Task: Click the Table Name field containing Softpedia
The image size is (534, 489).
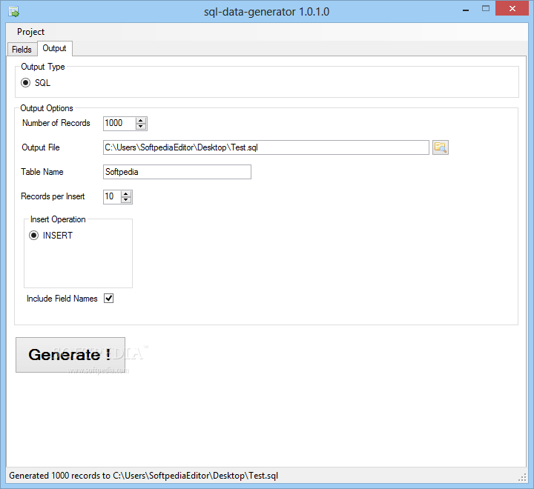Action: coord(177,172)
